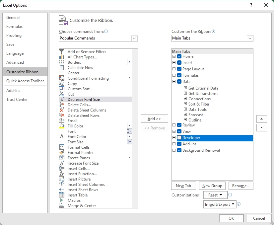Click the Copy command icon
This screenshot has height=225, width=274.
[x=61, y=84]
